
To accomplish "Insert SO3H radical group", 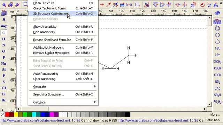I will 217,95.
